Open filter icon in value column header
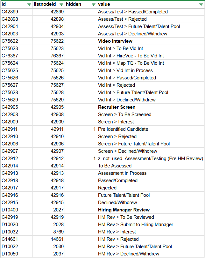 pos(201,4)
